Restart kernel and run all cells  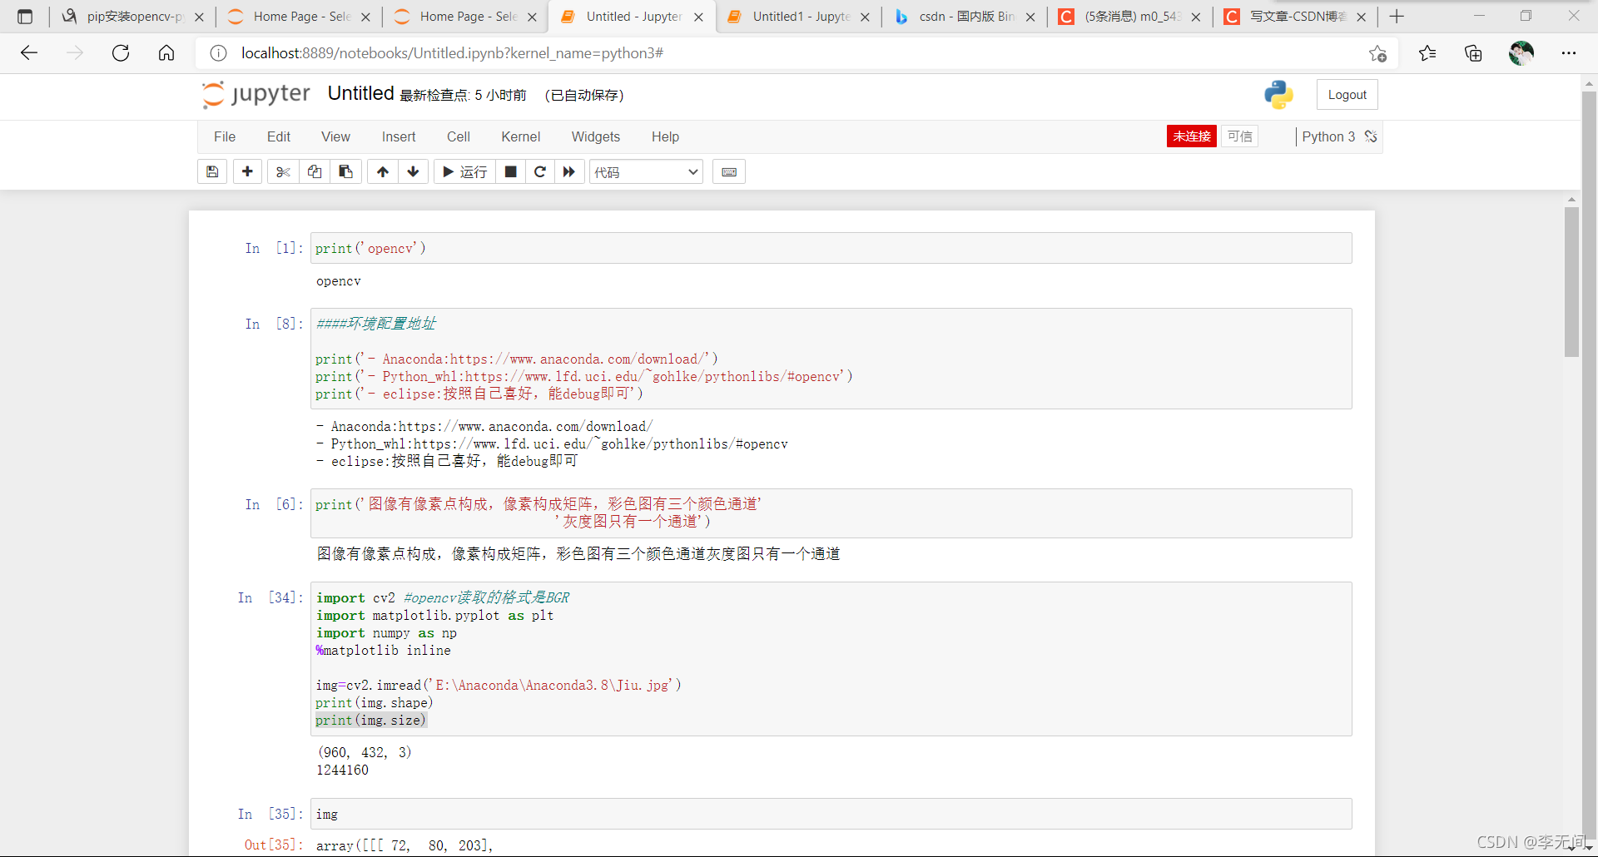pos(568,171)
